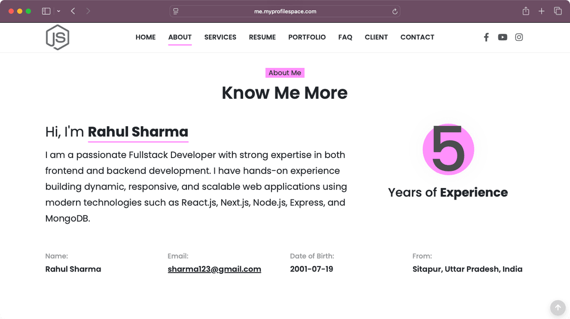Click the me.myprofilespace.com address field
The width and height of the screenshot is (570, 319).
[x=285, y=11]
